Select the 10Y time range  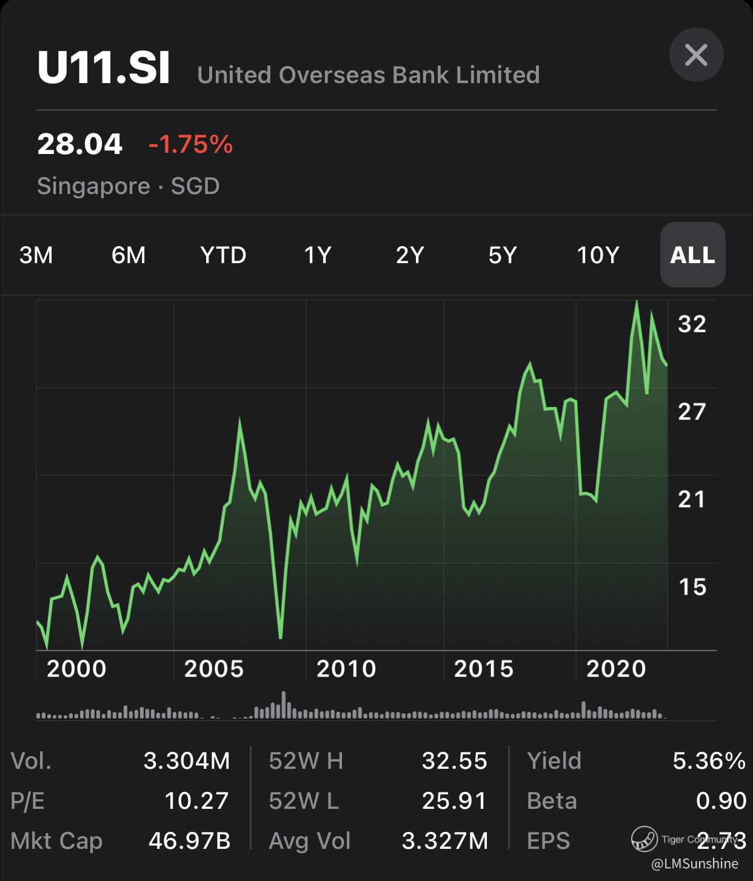pyautogui.click(x=598, y=255)
